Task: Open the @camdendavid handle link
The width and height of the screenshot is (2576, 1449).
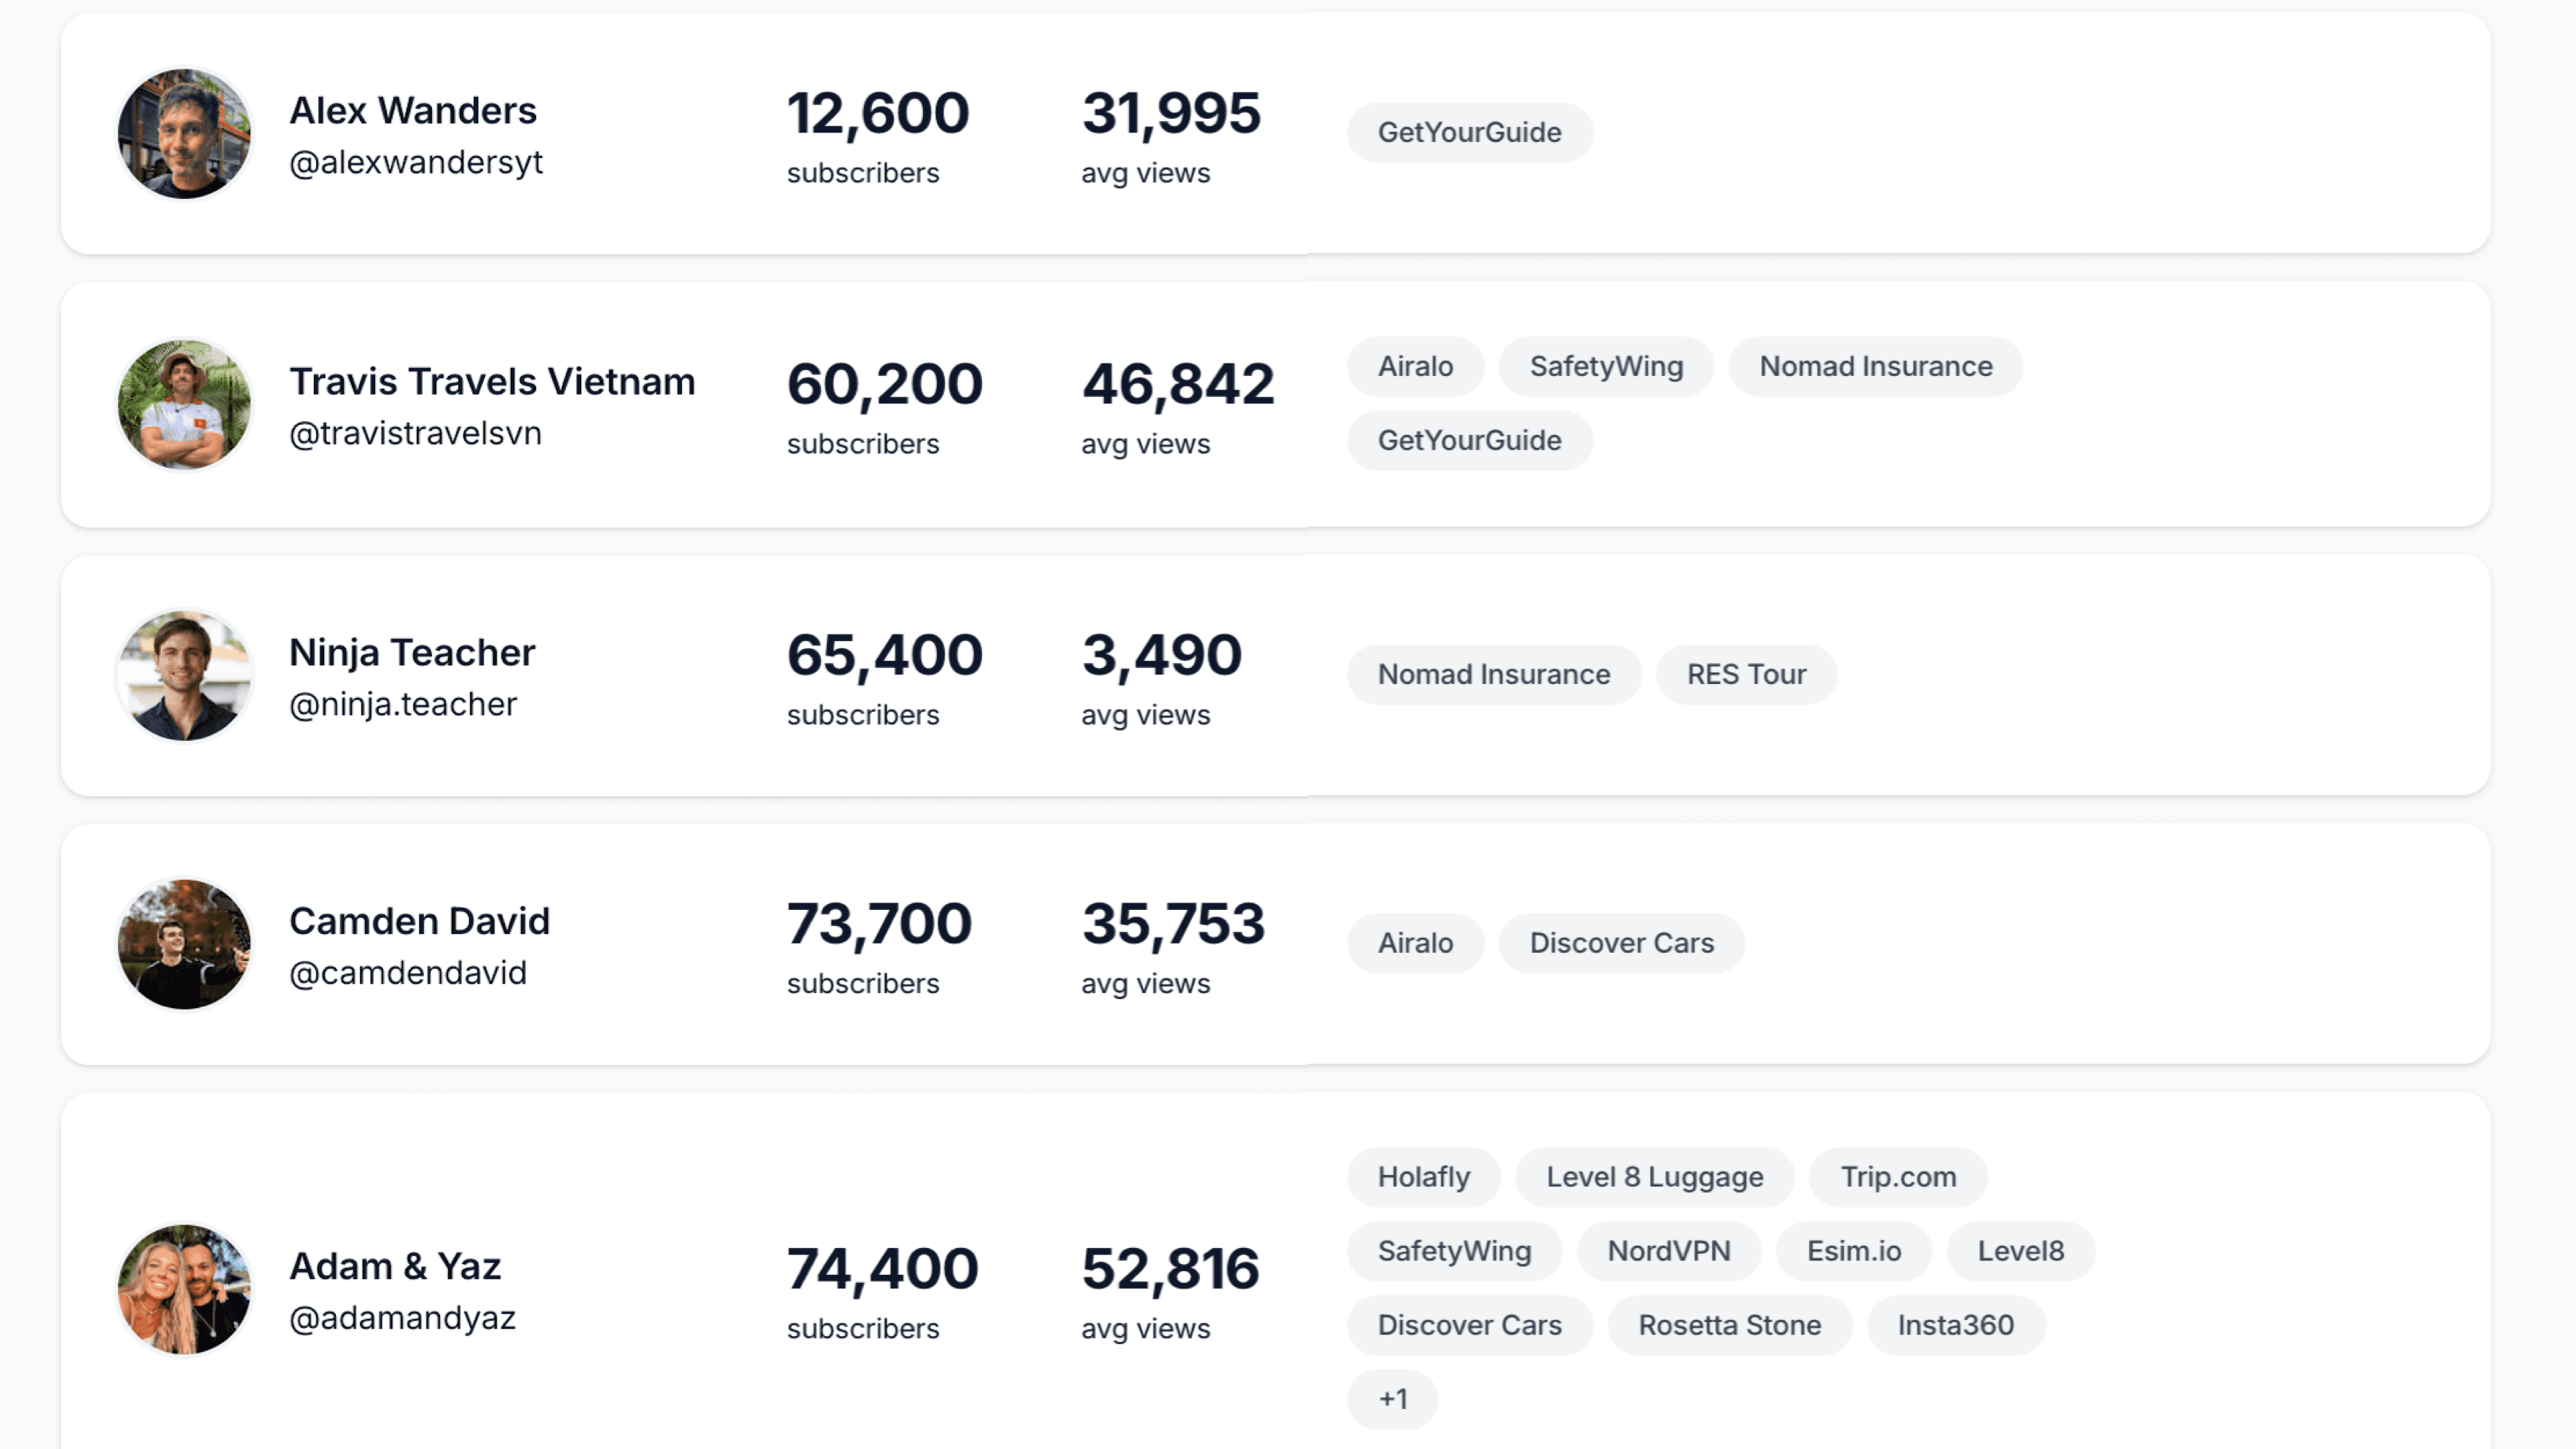Action: (408, 972)
